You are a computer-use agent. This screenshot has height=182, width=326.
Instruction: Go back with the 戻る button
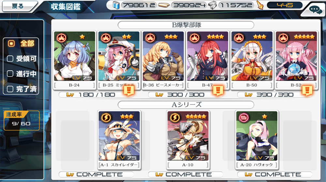(19, 6)
